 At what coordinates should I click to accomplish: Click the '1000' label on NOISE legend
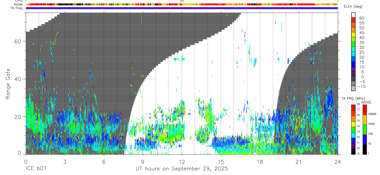pyautogui.click(x=372, y=124)
